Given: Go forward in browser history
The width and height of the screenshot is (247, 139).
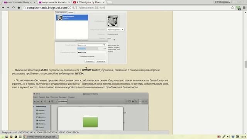Looking at the screenshot, I should click(8, 8).
